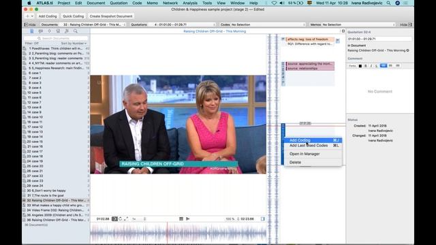Click the Wi-Fi icon in menu bar

point(274,3)
